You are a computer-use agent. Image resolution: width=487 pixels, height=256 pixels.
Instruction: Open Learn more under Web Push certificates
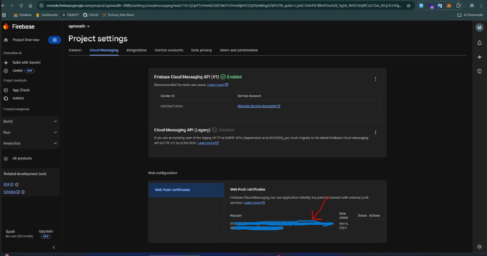(x=254, y=203)
